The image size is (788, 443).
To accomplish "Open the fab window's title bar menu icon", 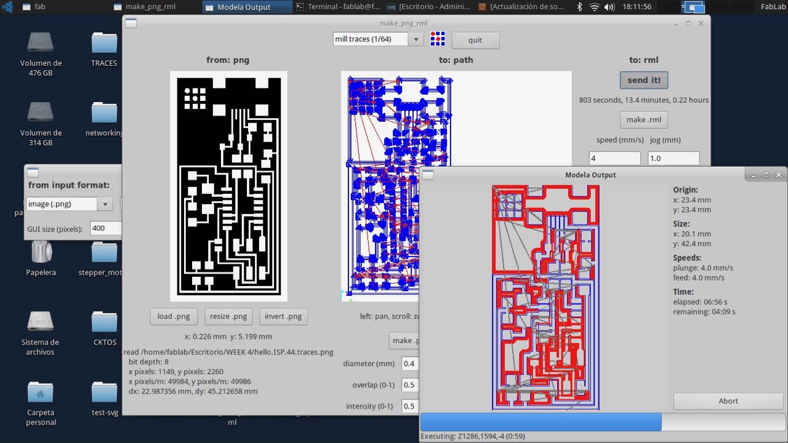I will coord(33,173).
